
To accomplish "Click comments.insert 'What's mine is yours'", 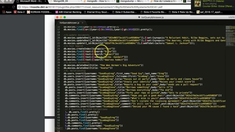I will point(140,98).
